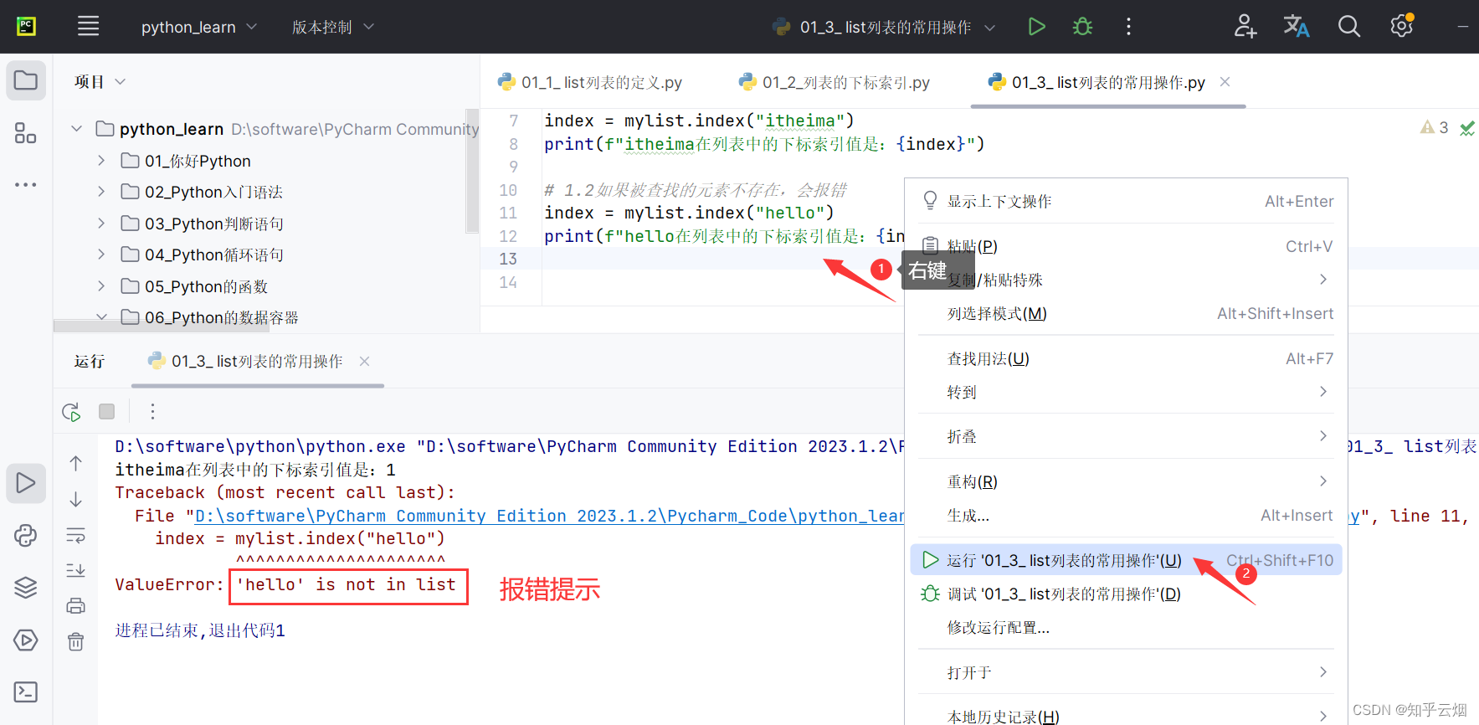
Task: Close the 01_3_ list列表的常用操作.py editor tab
Action: click(1225, 81)
